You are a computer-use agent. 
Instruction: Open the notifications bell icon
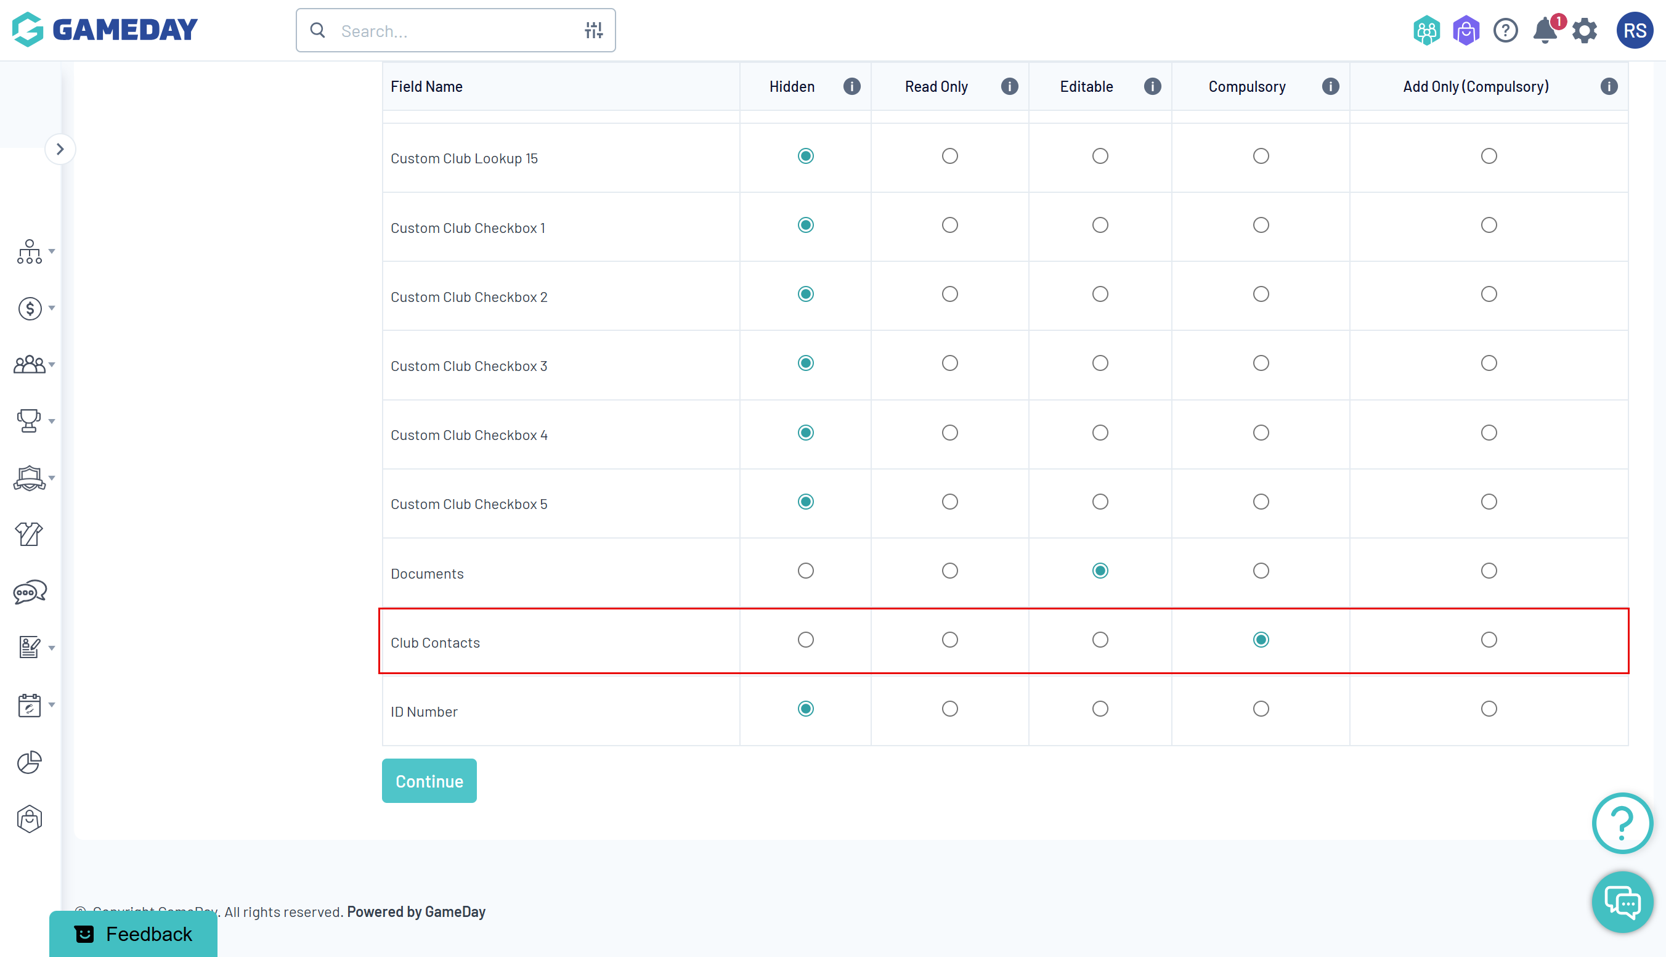click(x=1545, y=31)
